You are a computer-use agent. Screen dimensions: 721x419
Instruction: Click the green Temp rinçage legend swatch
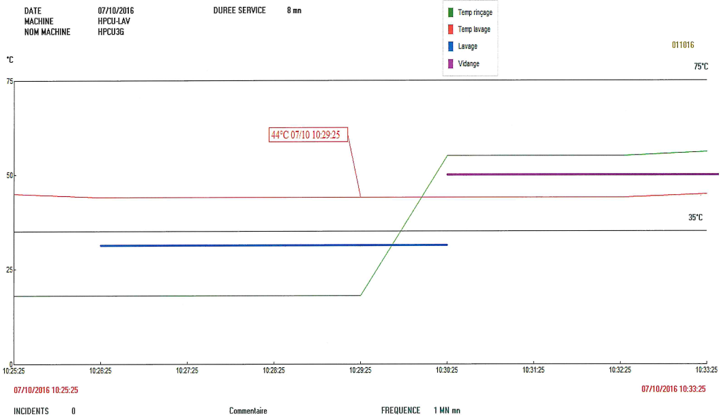451,12
